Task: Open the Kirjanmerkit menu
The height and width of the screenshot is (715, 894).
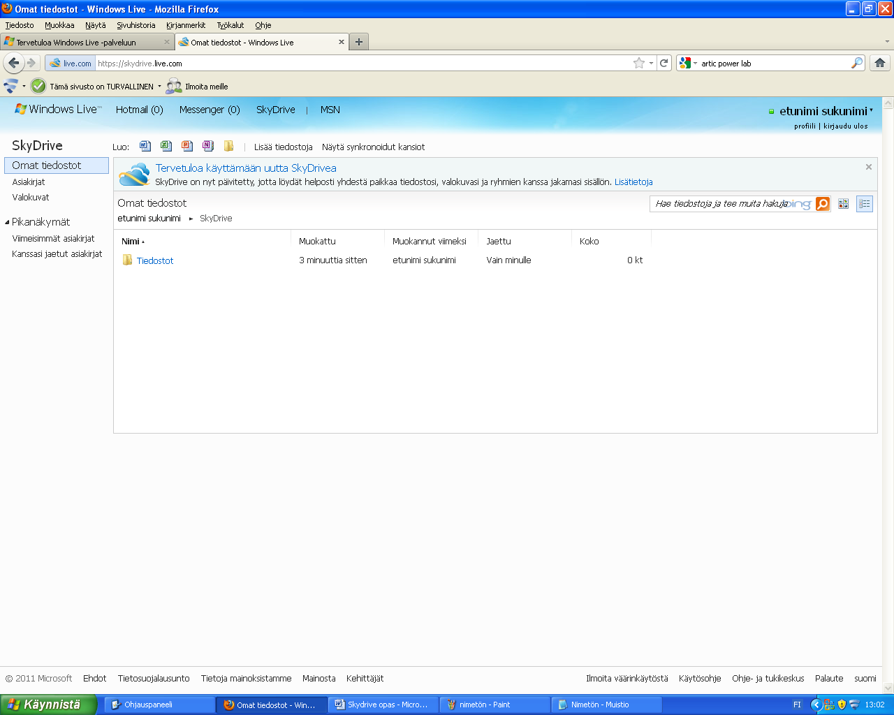Action: [x=186, y=25]
